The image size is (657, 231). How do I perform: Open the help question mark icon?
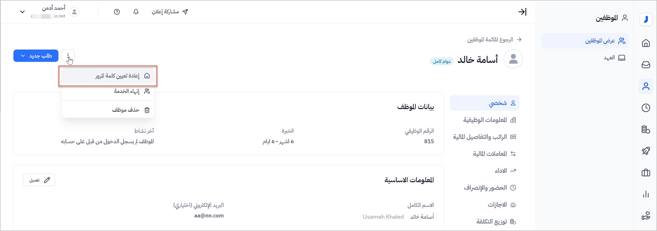[117, 12]
